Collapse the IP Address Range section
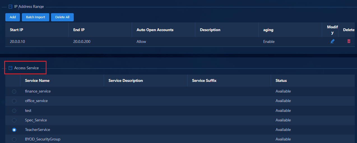This screenshot has width=357, height=143. 10,6
